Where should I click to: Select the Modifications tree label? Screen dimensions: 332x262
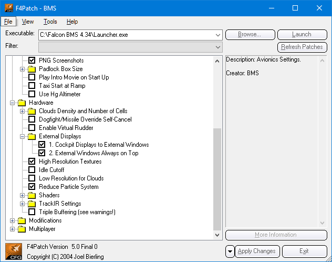pyautogui.click(x=45, y=220)
